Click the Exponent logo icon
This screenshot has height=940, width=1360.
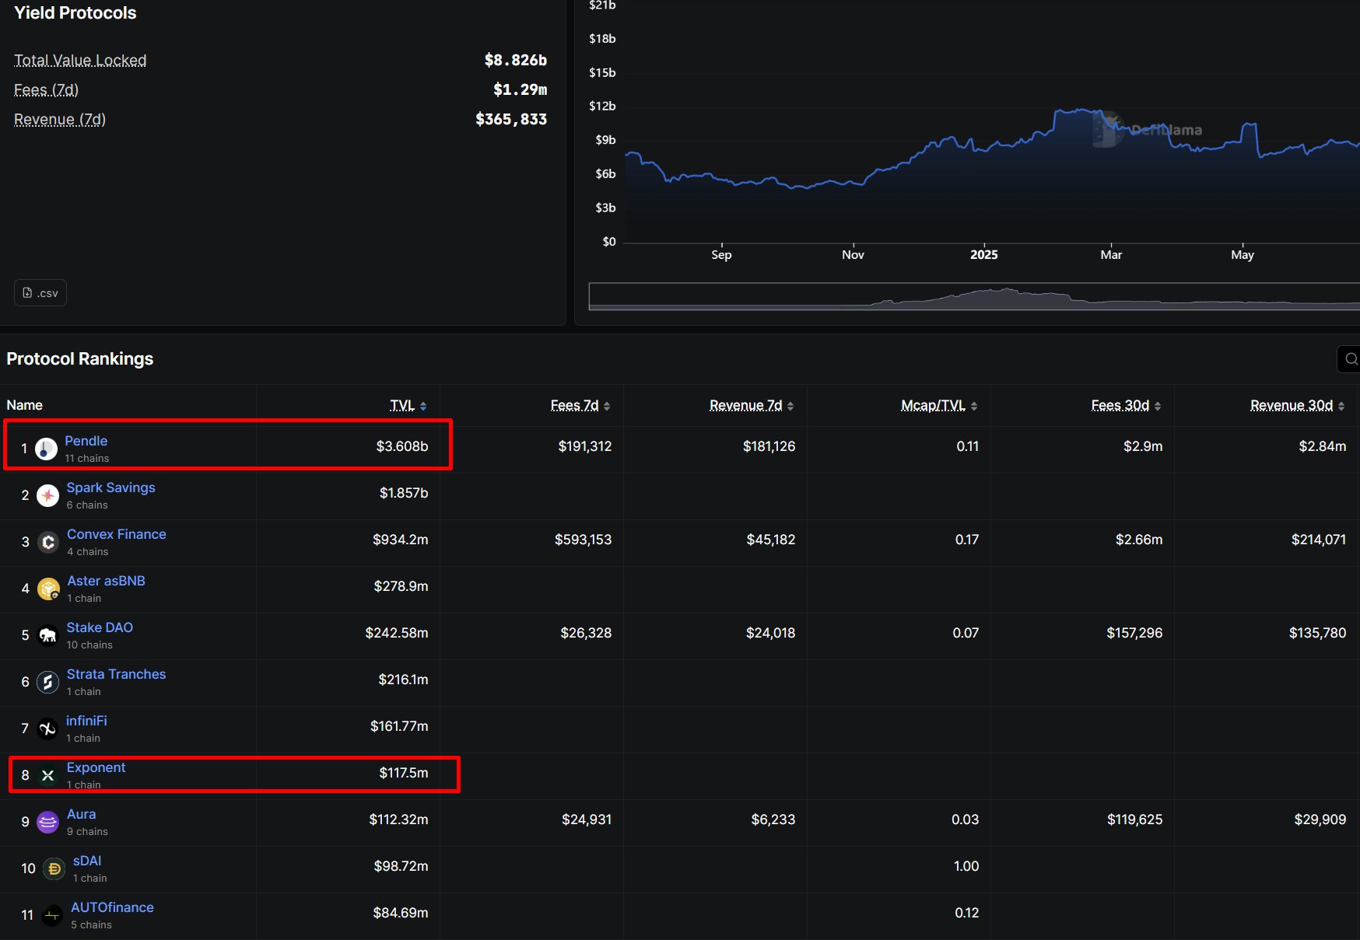pyautogui.click(x=48, y=775)
